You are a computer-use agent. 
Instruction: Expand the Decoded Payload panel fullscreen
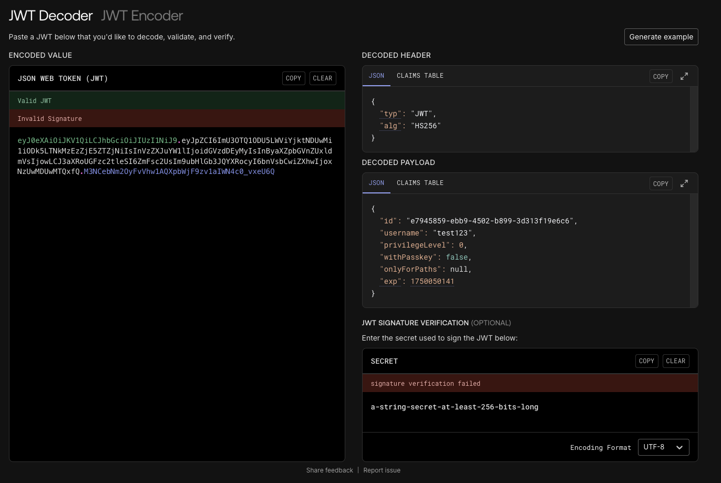(684, 183)
